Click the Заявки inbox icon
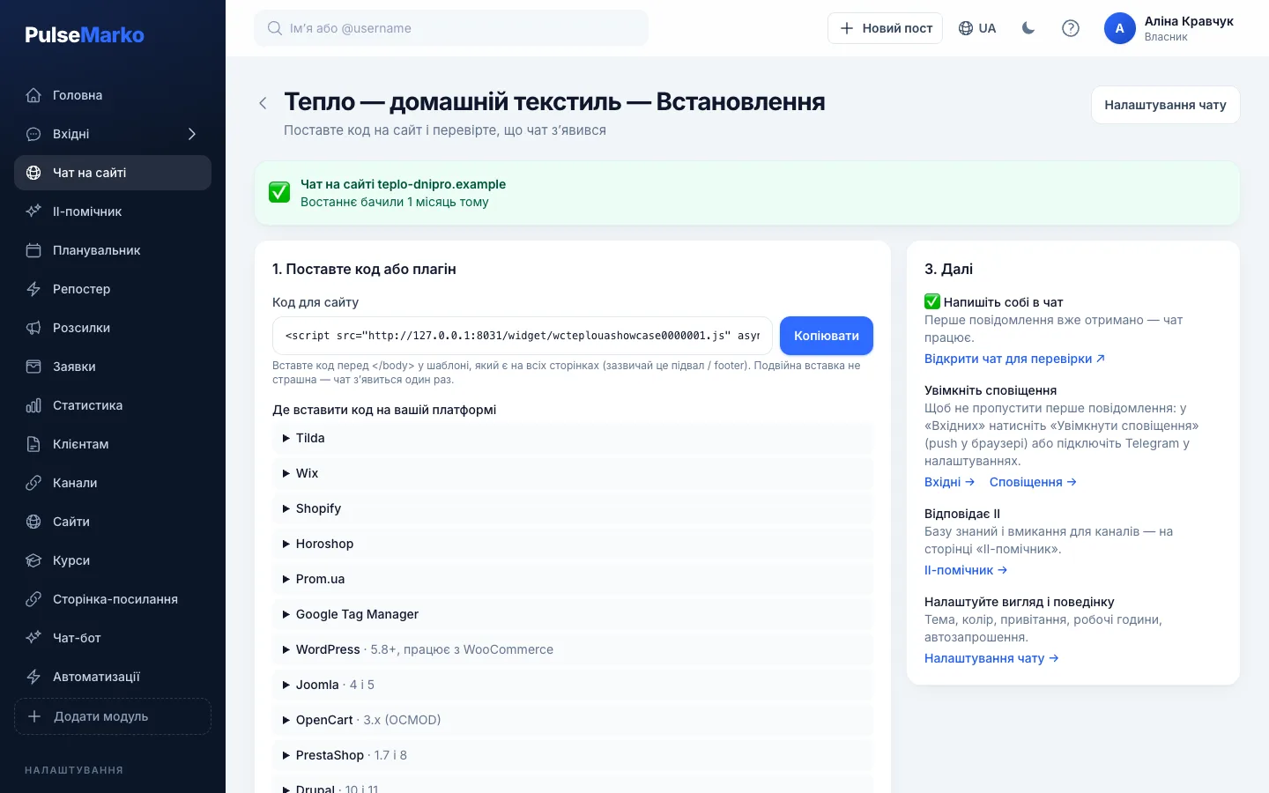1269x793 pixels. click(x=33, y=367)
